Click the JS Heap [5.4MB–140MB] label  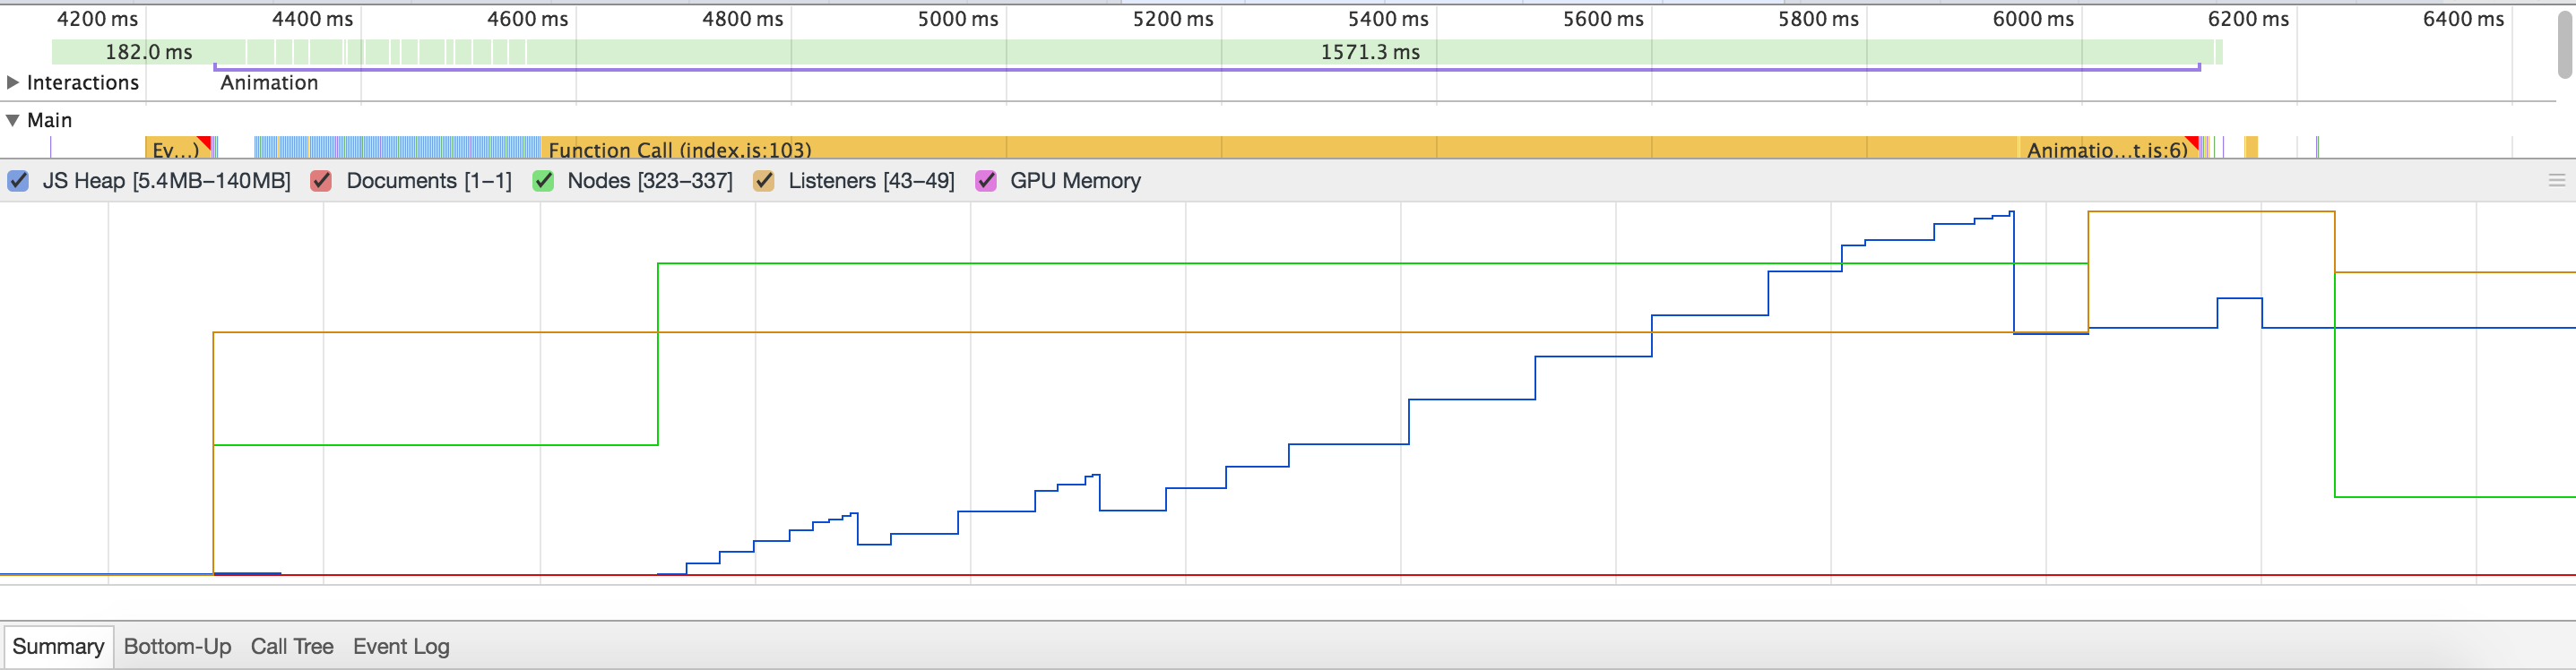[166, 181]
